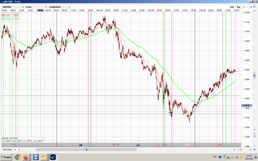Screen dimensions: 258x161
Task: Open the Add Study dropdown
Action: [x=9, y=149]
